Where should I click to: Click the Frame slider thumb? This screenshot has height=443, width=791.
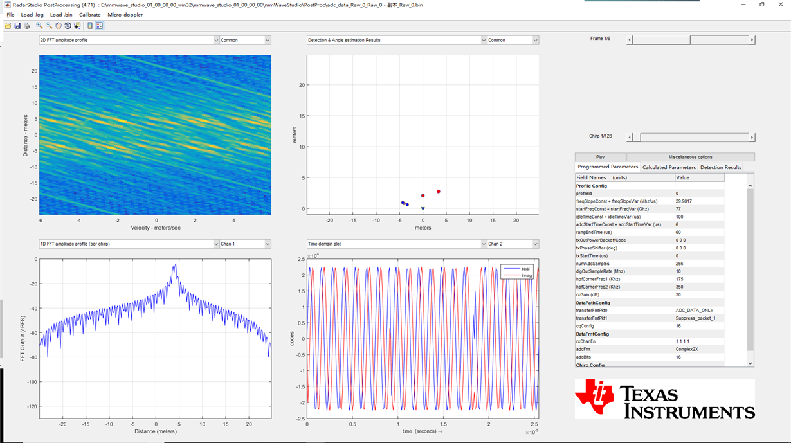click(662, 40)
